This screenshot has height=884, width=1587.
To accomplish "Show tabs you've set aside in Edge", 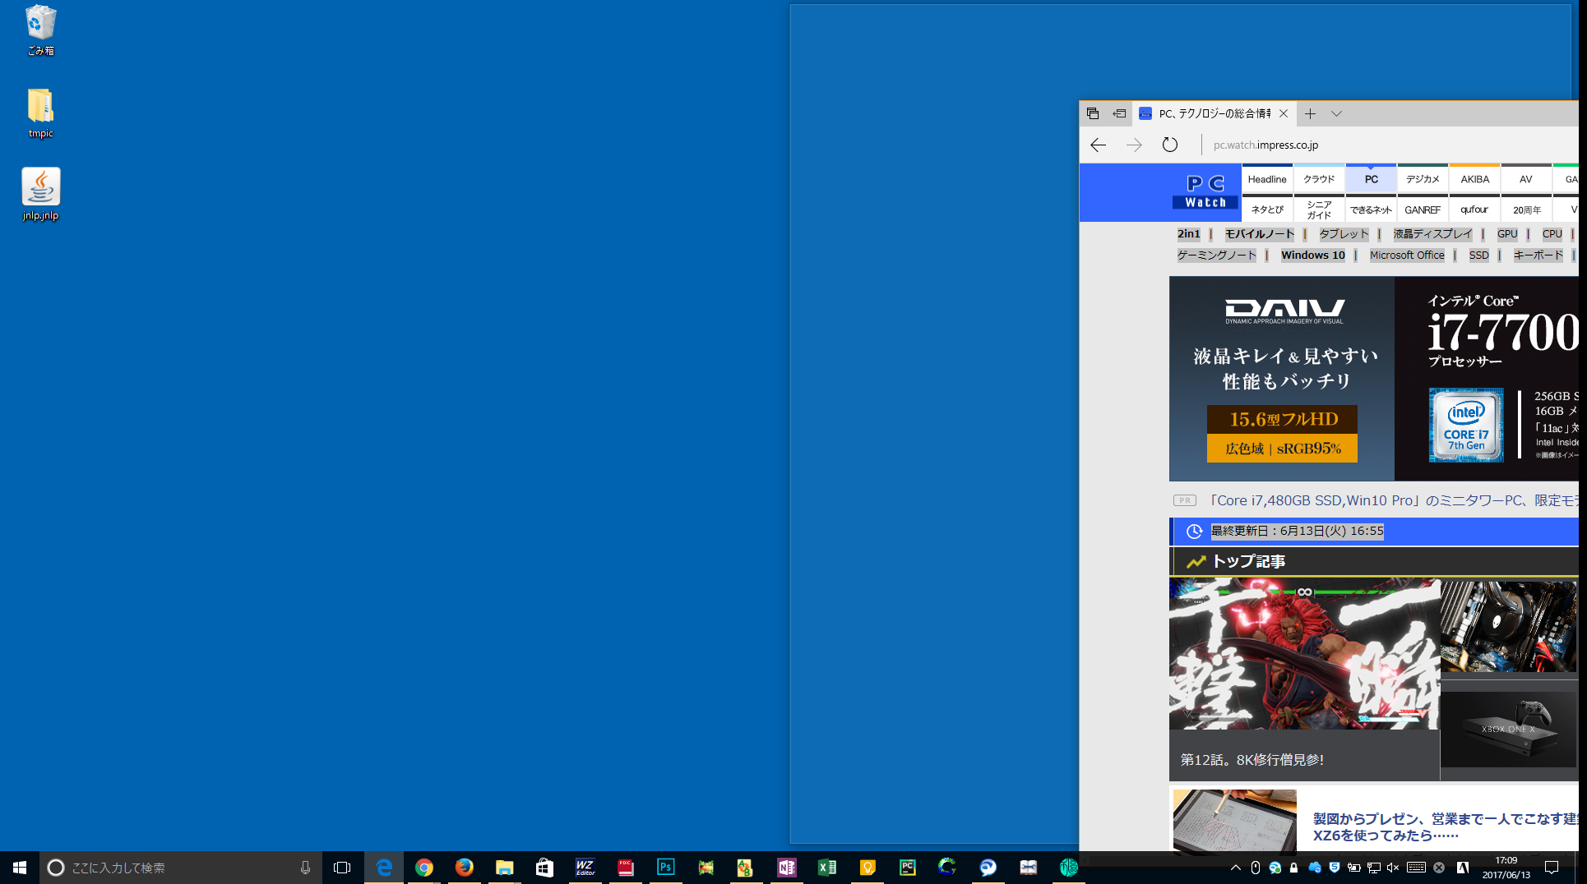I will pos(1093,113).
